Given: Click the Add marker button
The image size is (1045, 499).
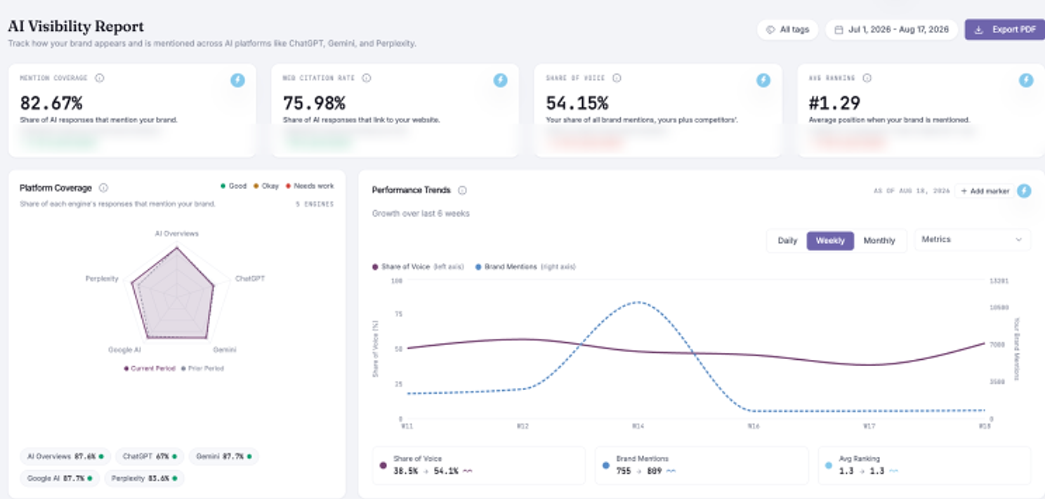Looking at the screenshot, I should point(984,190).
